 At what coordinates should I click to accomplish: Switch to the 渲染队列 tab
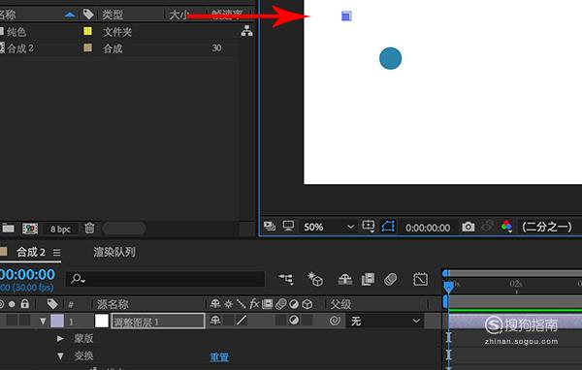click(114, 252)
